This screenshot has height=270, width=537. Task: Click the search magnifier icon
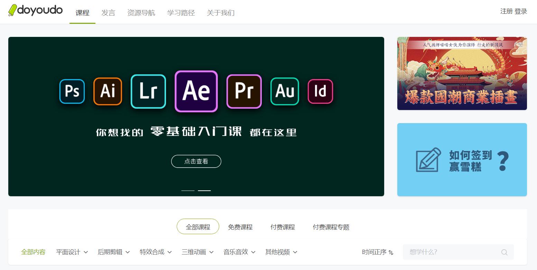point(504,252)
